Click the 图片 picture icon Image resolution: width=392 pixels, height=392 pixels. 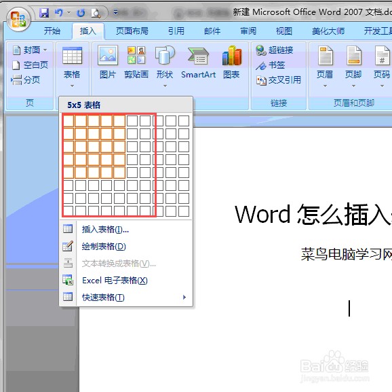click(108, 55)
